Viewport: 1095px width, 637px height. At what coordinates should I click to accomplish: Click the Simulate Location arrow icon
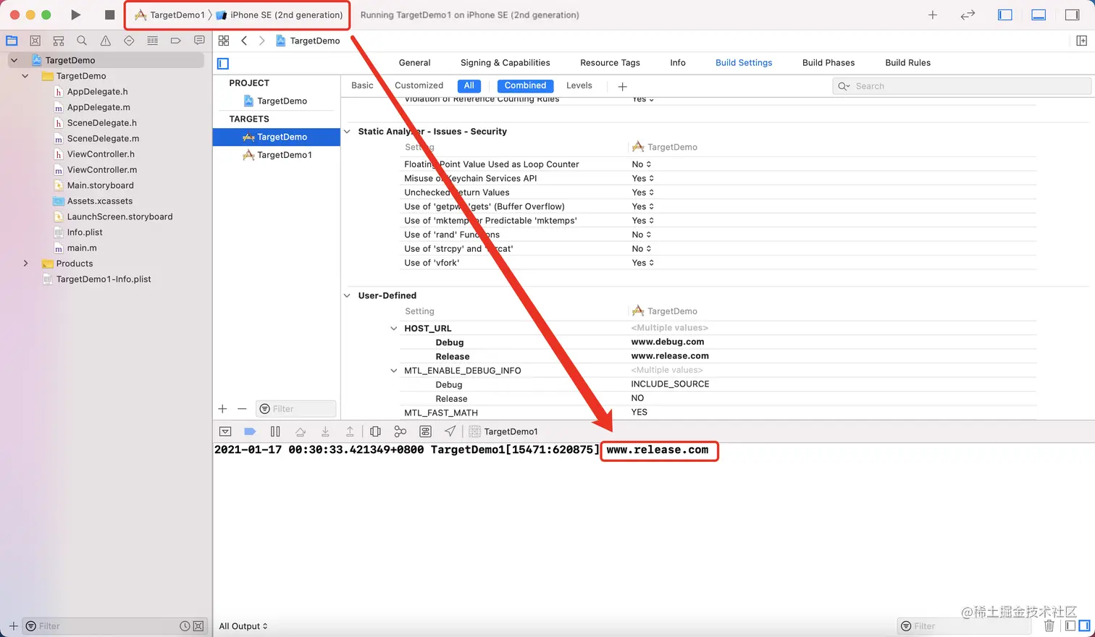point(450,431)
